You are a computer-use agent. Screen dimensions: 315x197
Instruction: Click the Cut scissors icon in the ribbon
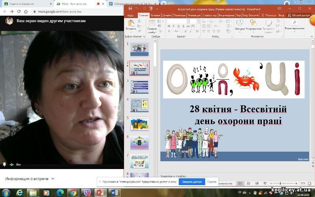pyautogui.click(x=139, y=21)
